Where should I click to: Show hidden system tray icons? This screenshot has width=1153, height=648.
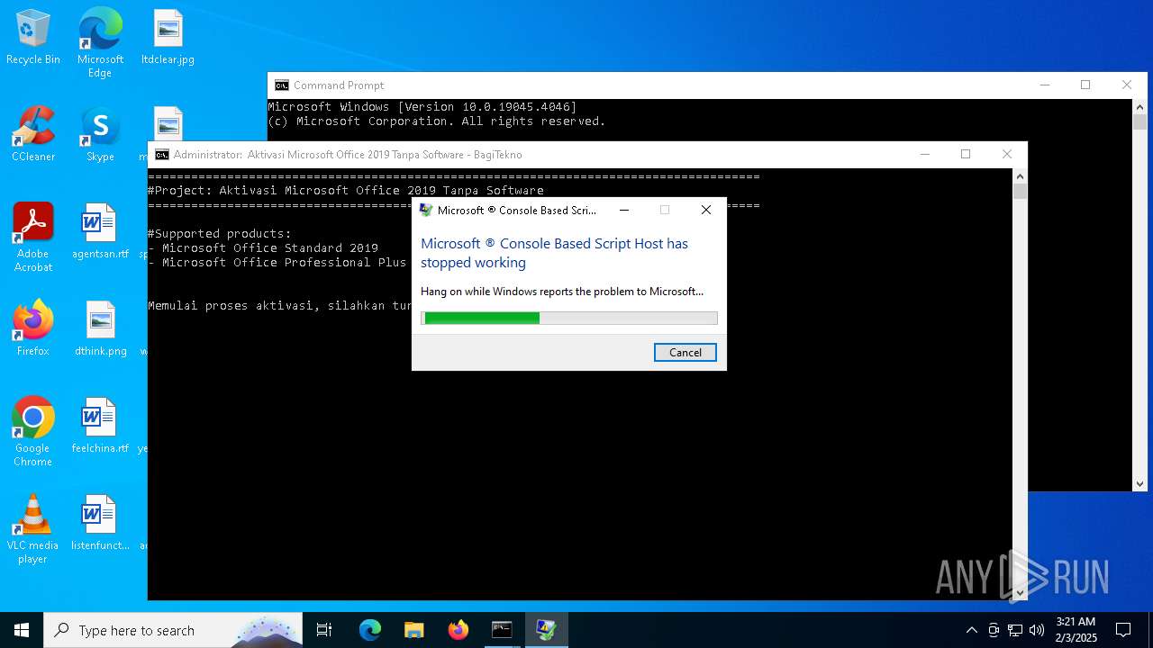(x=971, y=630)
